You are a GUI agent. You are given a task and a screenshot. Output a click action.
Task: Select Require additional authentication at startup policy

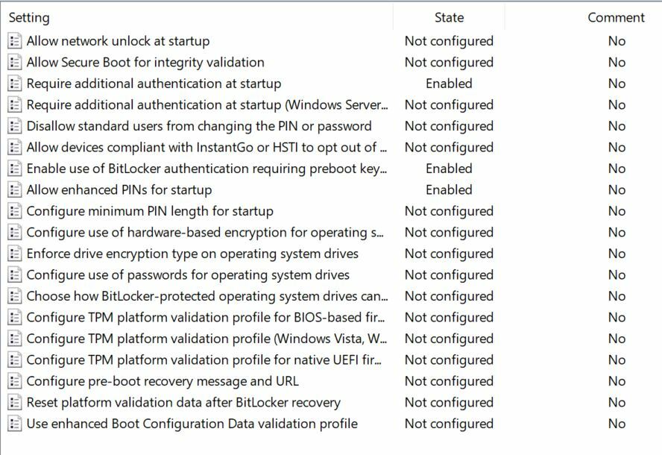[154, 84]
